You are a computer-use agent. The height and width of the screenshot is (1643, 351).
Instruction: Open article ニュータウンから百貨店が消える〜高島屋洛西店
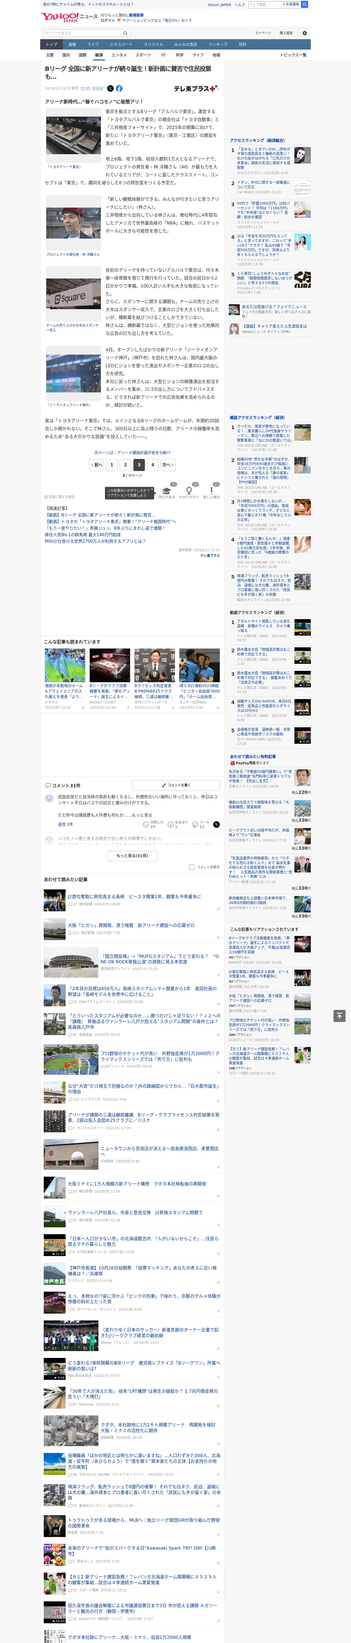click(159, 1151)
